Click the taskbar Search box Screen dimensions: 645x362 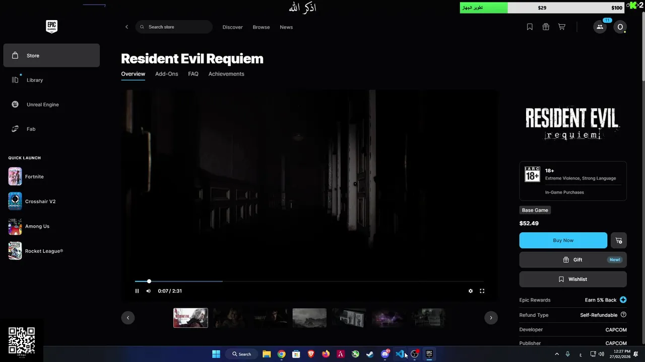(241, 354)
